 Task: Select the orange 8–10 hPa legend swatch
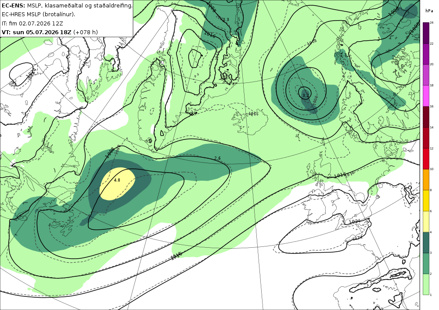point(426,179)
